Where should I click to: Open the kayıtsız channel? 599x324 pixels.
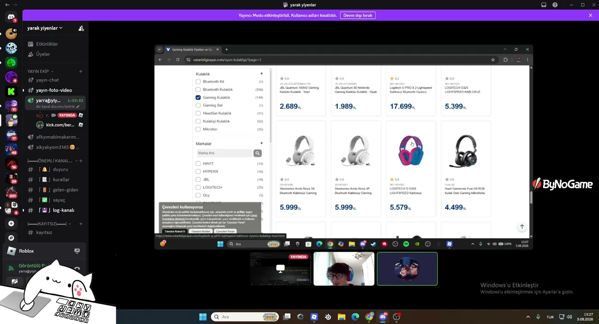(x=44, y=233)
